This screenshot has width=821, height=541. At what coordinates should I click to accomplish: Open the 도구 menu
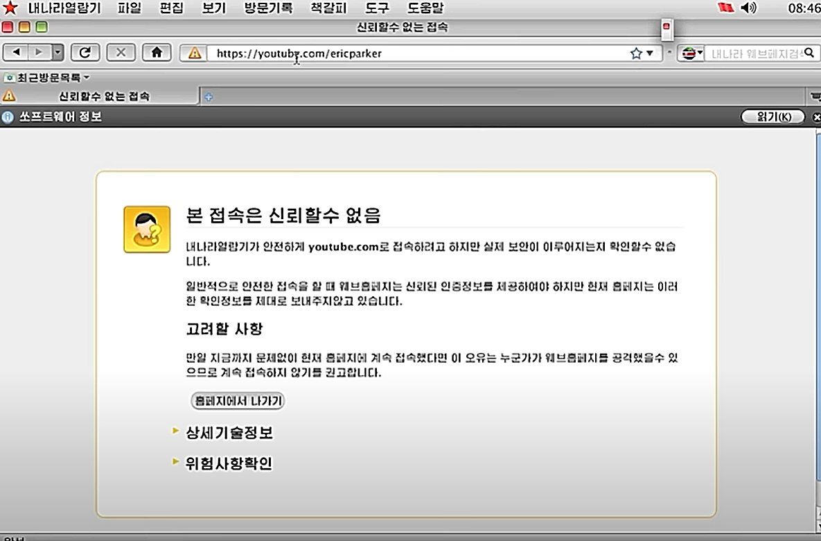377,8
